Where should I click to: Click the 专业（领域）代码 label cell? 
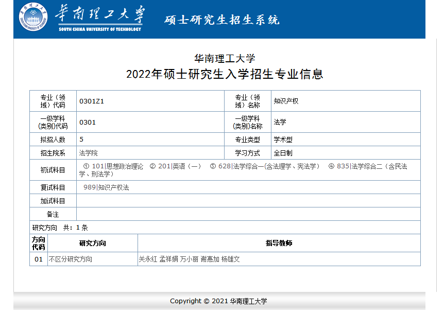pos(53,101)
